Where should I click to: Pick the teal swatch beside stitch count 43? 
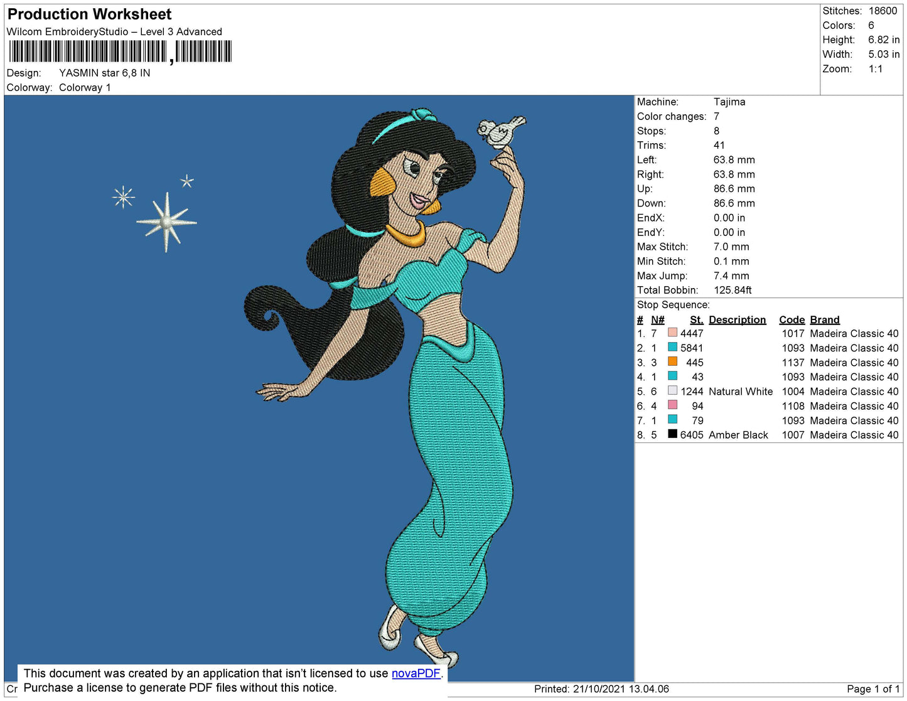672,376
